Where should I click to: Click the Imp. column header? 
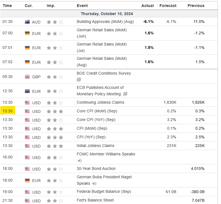[51, 6]
